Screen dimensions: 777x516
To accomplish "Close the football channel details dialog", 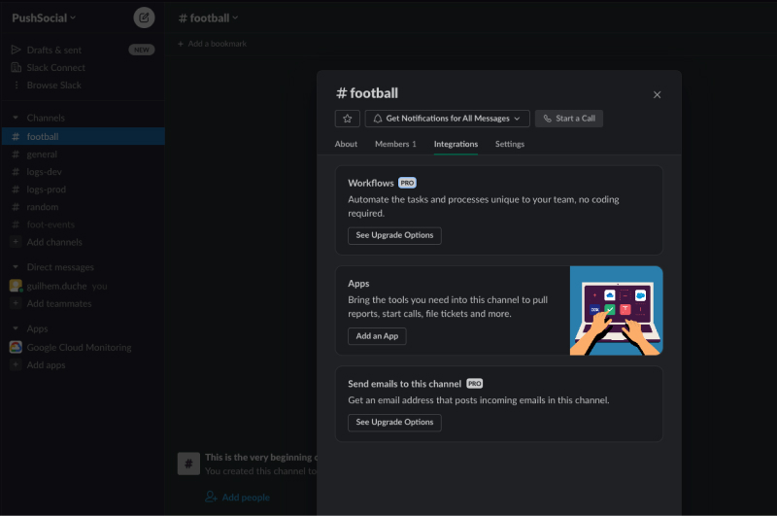I will coord(657,94).
